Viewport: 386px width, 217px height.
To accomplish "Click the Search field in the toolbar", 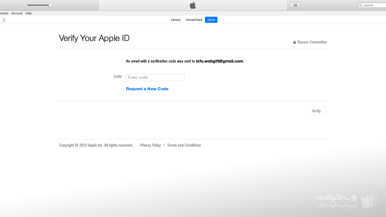I will pyautogui.click(x=372, y=5).
